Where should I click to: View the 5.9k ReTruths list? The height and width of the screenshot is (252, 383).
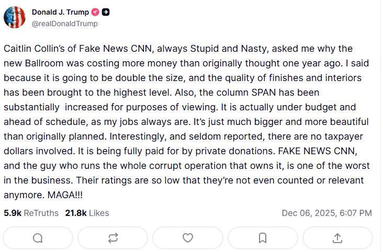click(31, 213)
